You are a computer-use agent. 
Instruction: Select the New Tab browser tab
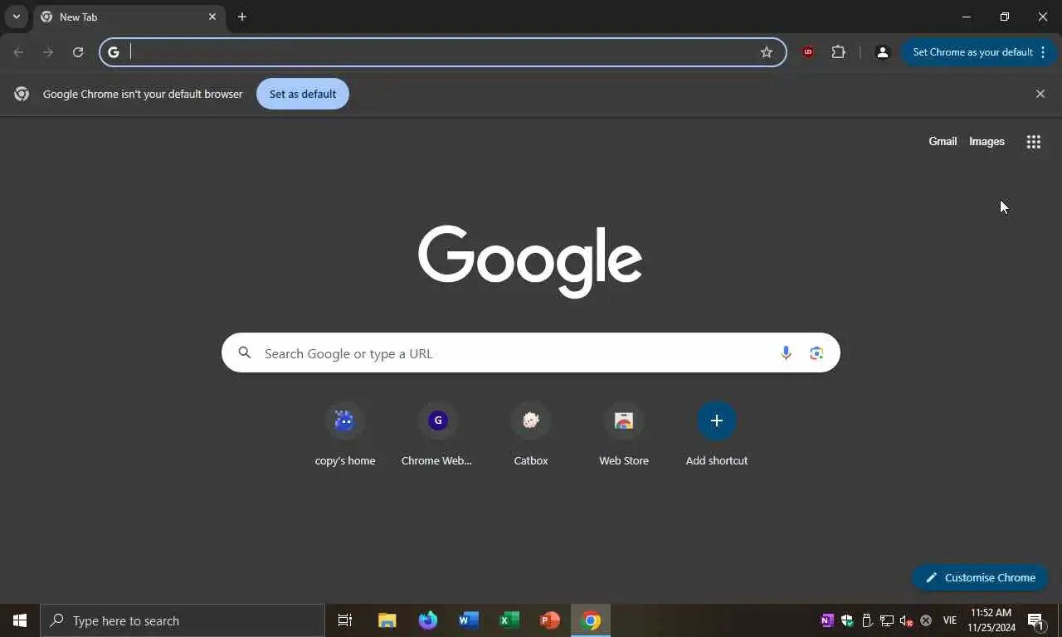[129, 17]
